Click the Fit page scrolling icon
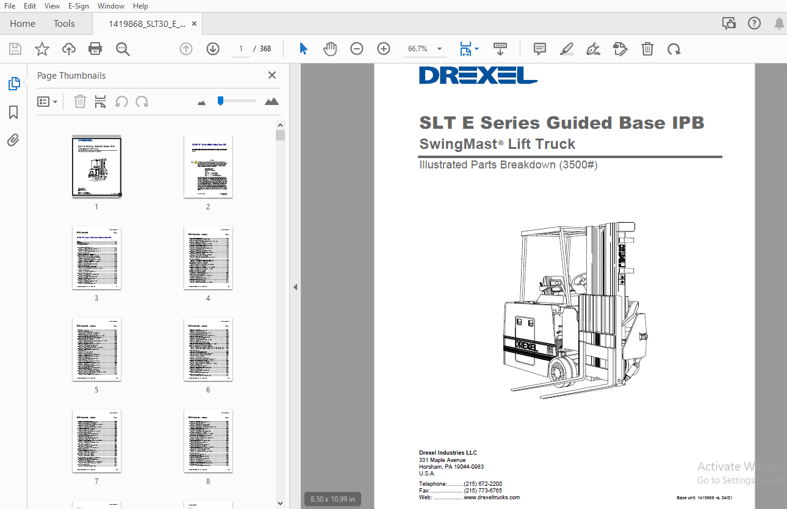Image resolution: width=787 pixels, height=509 pixels. (x=465, y=49)
